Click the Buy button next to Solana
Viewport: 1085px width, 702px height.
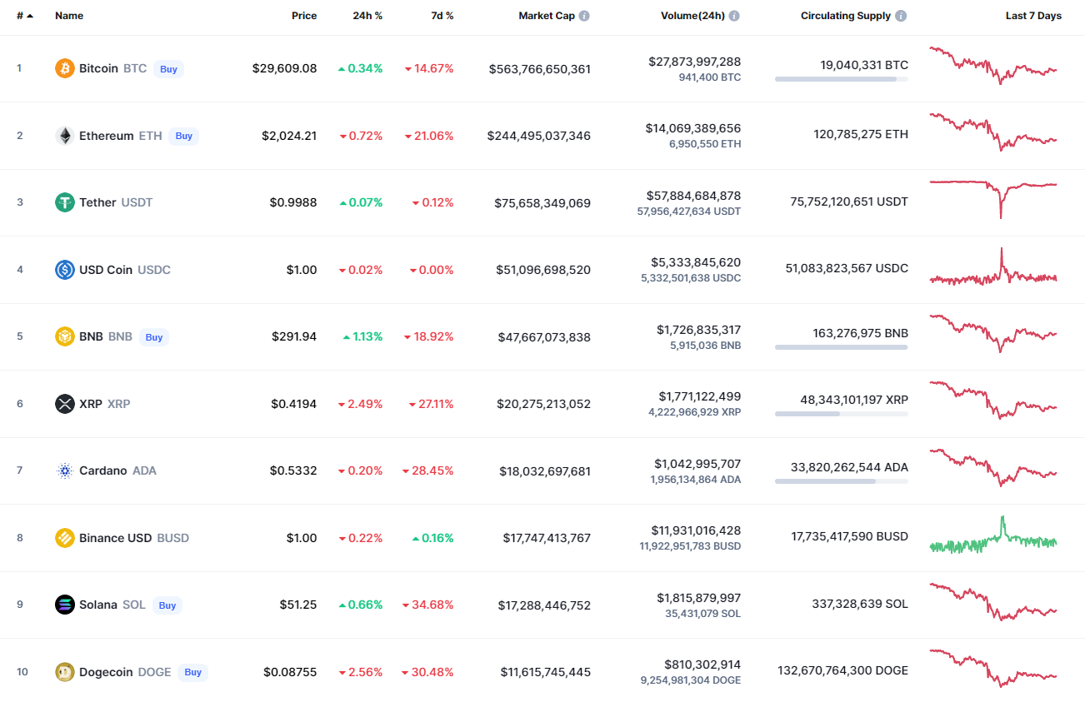[167, 605]
